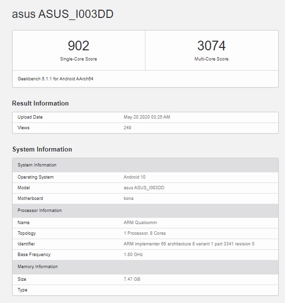Click the Multi-Core Score label
Screen dimensions: 285x303
tap(211, 59)
